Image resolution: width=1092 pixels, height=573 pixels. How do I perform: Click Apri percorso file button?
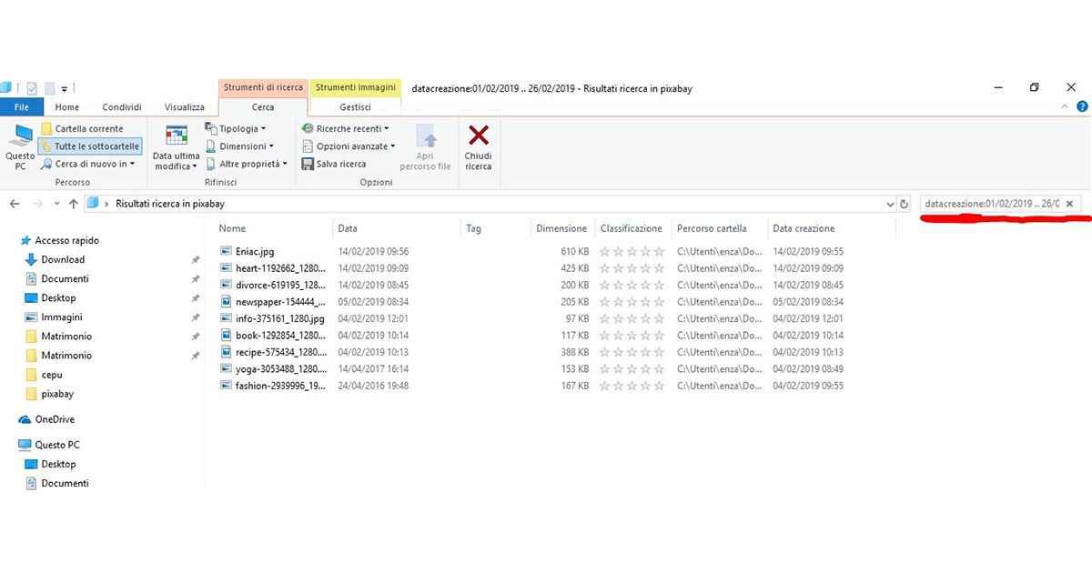(425, 147)
